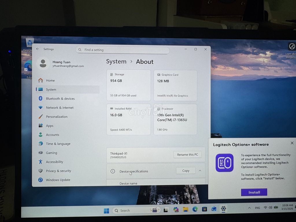Viewport: 296px width, 222px height.
Task: Click the Logitech Options+ app icon
Action: [224, 163]
